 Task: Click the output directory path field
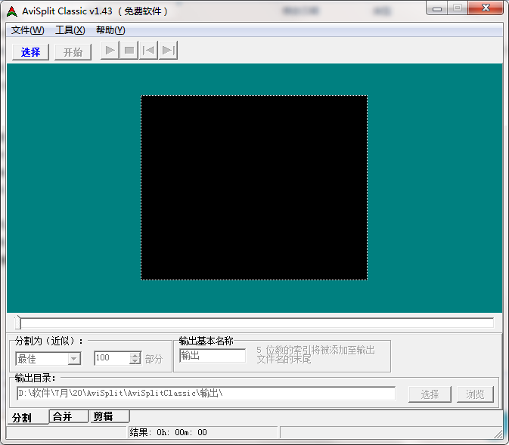pyautogui.click(x=206, y=393)
